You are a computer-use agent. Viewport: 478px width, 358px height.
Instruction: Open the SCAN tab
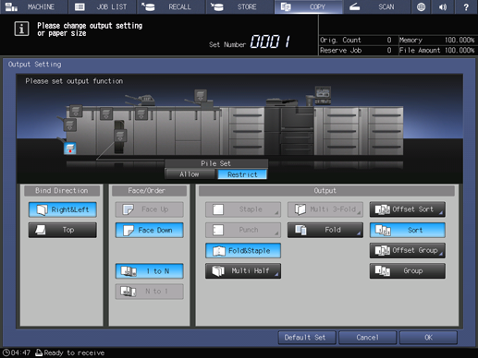tap(376, 6)
